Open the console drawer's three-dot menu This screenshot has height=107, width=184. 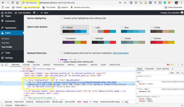pyautogui.click(x=2, y=105)
